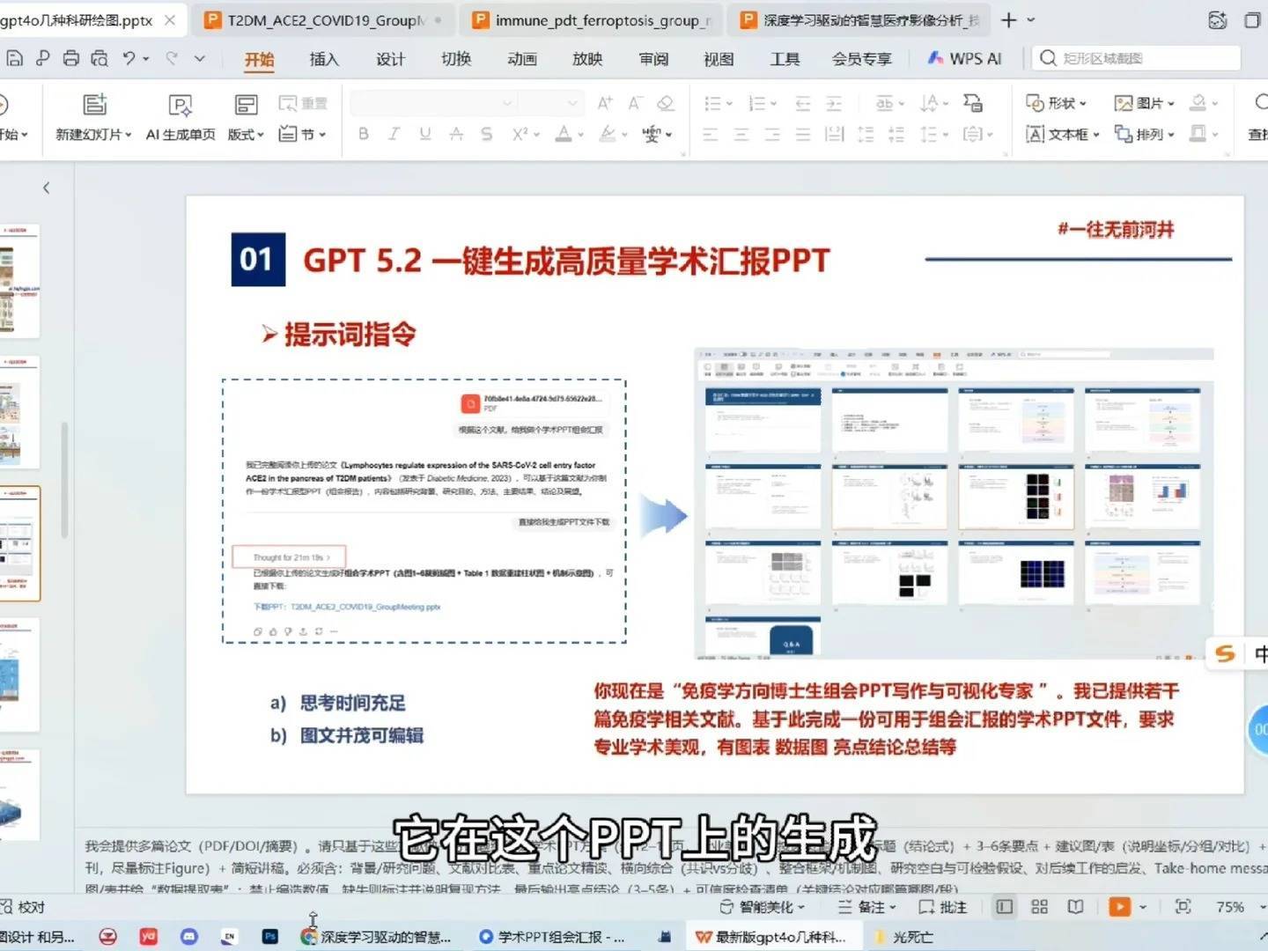Viewport: 1268px width, 951px height.
Task: Start slideshow with the orange play icon
Action: 1119,906
